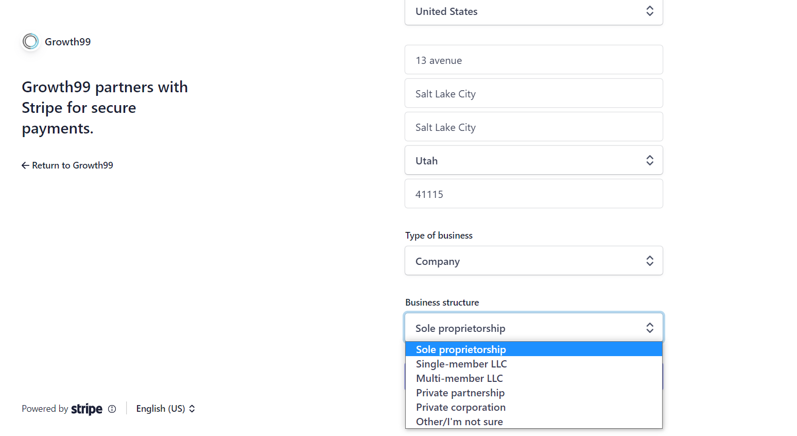Click the info icon beside Stripe logo

click(x=112, y=409)
